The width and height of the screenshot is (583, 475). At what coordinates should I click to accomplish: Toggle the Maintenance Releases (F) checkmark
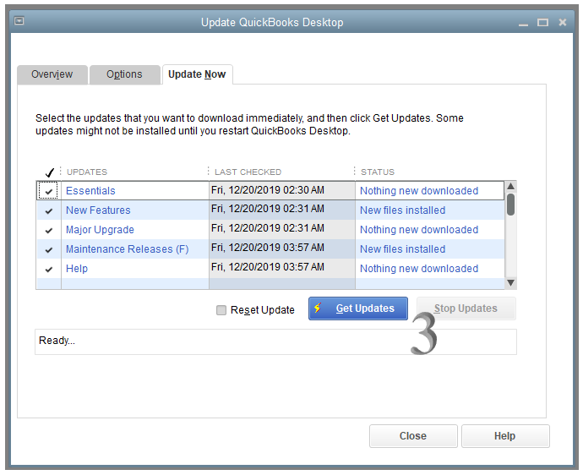coord(49,249)
